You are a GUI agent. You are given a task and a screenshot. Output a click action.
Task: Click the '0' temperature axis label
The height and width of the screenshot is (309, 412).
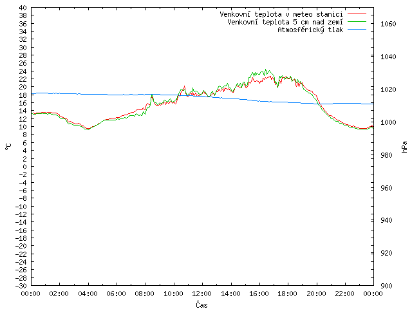coord(24,167)
